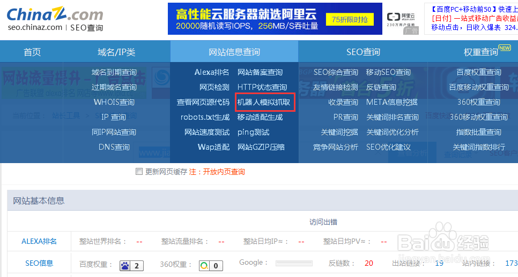Open 关键词指数排行 menu entry
Viewport: 518px width, 277px height.
(479, 147)
